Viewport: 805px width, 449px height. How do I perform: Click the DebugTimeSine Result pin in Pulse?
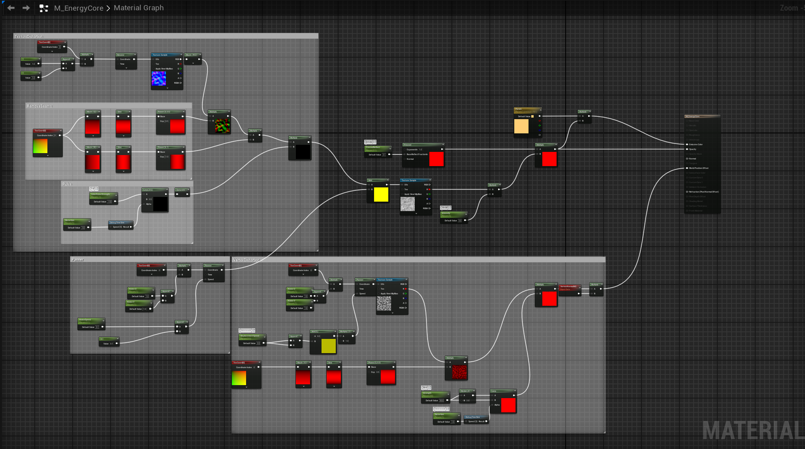click(132, 227)
